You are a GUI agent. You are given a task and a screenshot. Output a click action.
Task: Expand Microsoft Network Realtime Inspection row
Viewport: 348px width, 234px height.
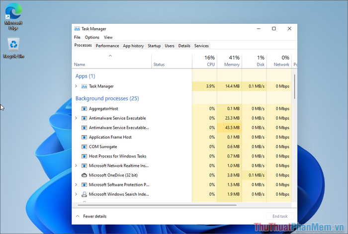(x=76, y=165)
